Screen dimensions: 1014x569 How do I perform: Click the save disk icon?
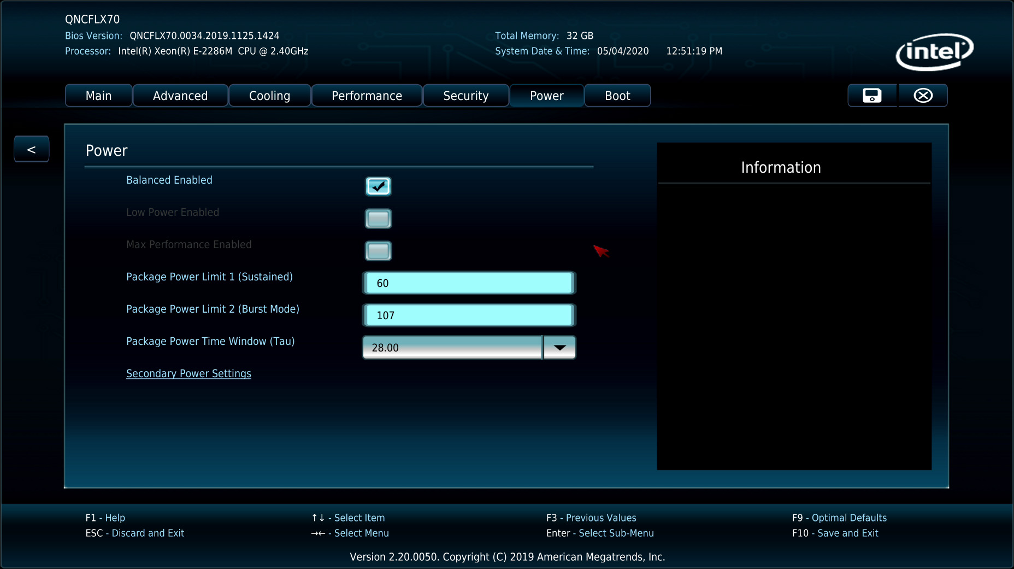tap(871, 96)
